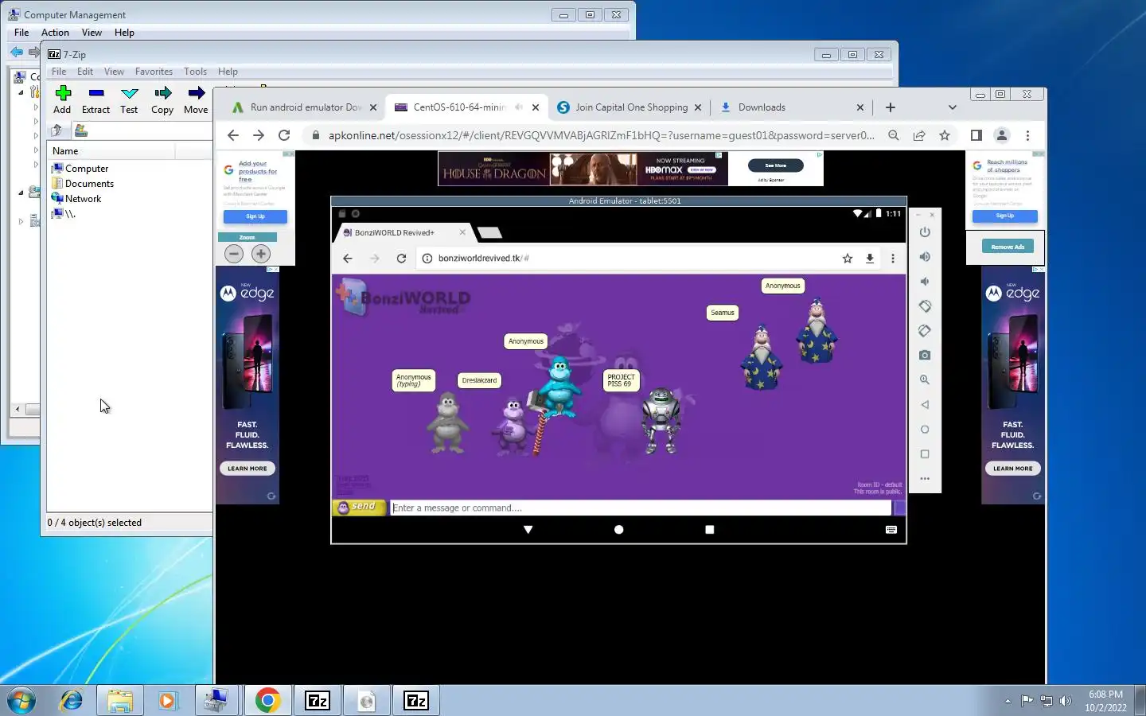Click the emulator sidebar home circle icon
This screenshot has width=1146, height=716.
(925, 430)
